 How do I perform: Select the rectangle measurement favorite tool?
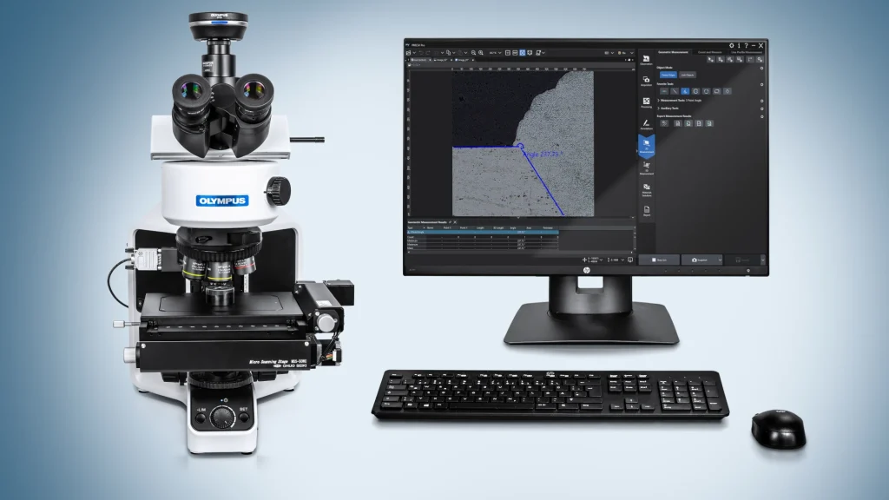click(716, 91)
